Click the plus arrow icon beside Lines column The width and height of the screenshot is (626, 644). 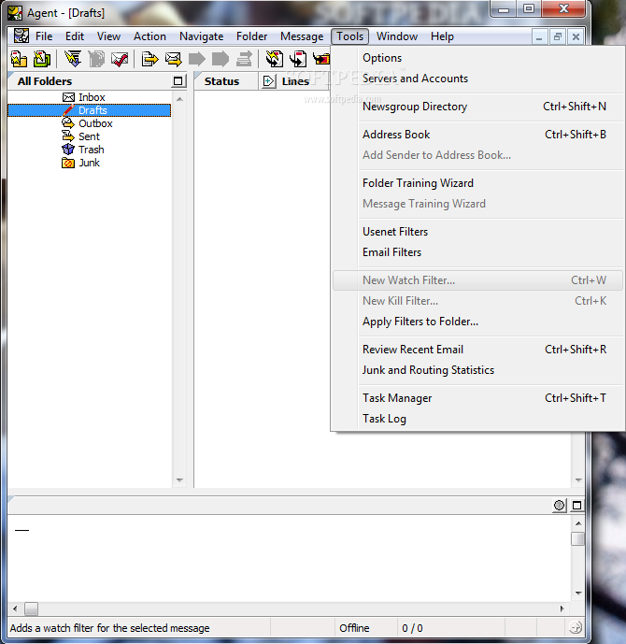[x=268, y=81]
